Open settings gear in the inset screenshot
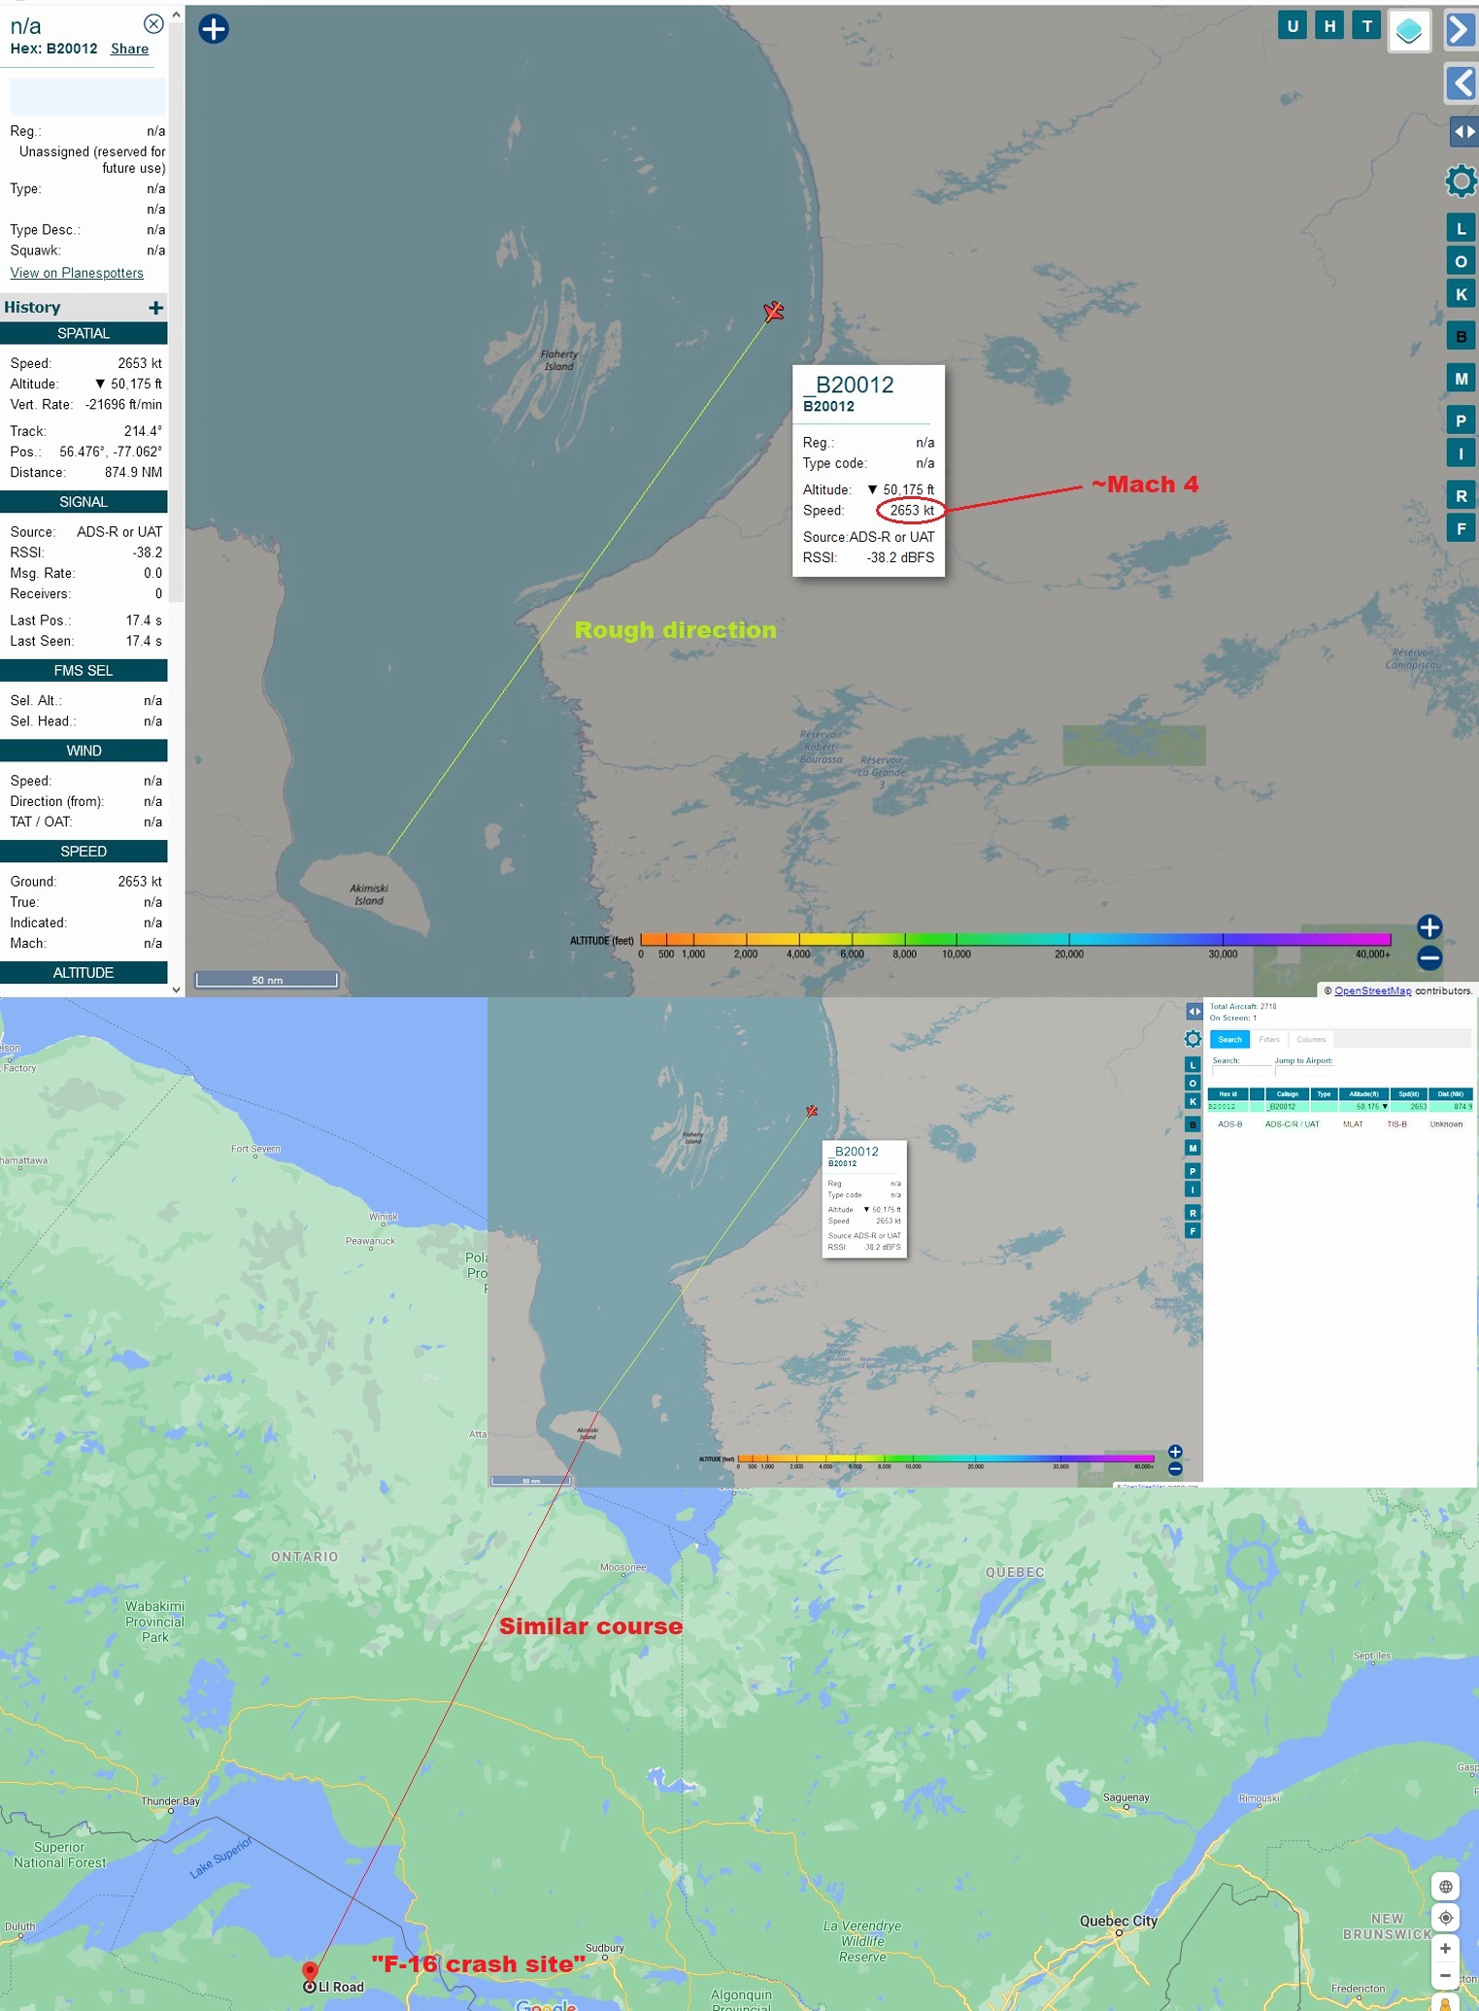Image resolution: width=1479 pixels, height=2011 pixels. point(1193,1039)
